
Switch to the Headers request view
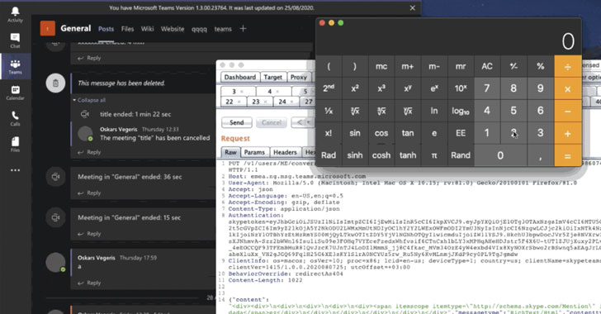click(x=285, y=152)
